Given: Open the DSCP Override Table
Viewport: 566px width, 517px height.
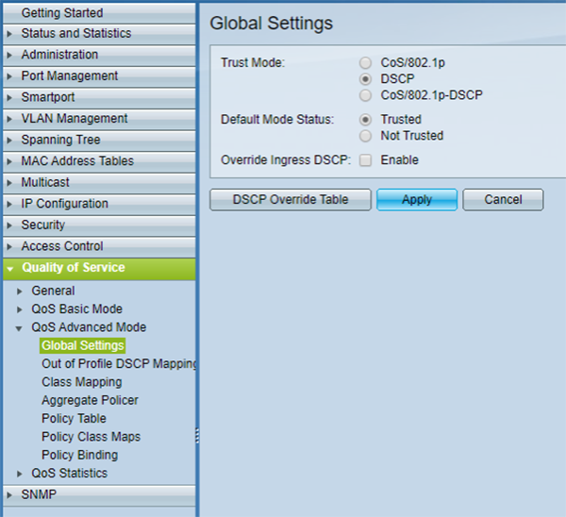Looking at the screenshot, I should [291, 200].
